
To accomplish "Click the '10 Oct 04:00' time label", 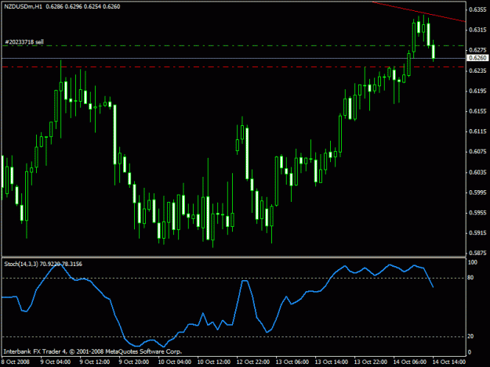I will tap(174, 362).
